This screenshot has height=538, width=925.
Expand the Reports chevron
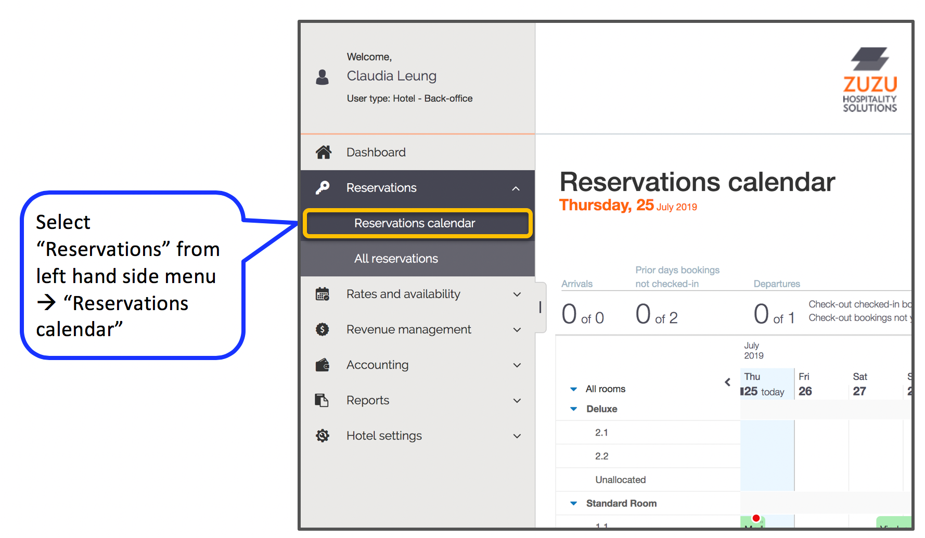517,401
